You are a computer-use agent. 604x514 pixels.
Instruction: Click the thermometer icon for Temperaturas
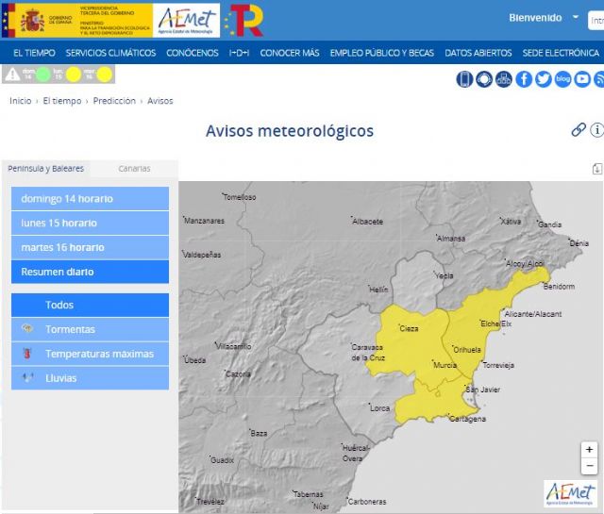(27, 354)
